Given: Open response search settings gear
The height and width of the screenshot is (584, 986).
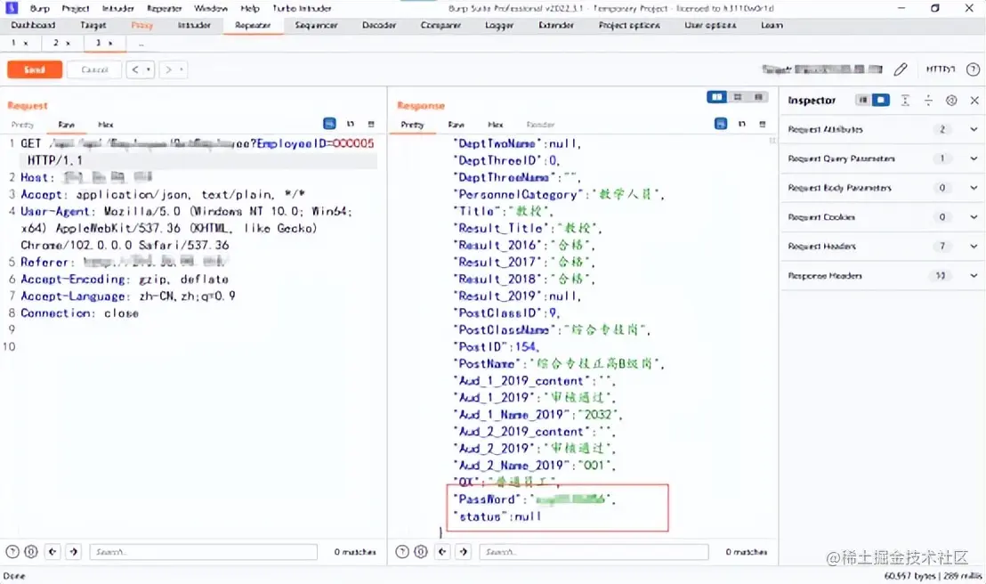Looking at the screenshot, I should click(421, 552).
